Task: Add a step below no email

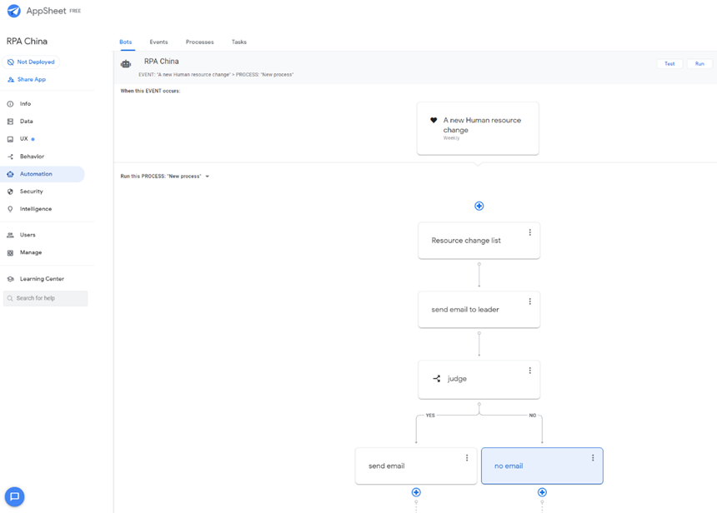Action: 542,492
